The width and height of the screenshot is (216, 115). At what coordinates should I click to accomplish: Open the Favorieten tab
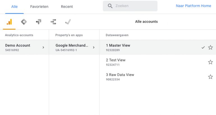[39, 7]
